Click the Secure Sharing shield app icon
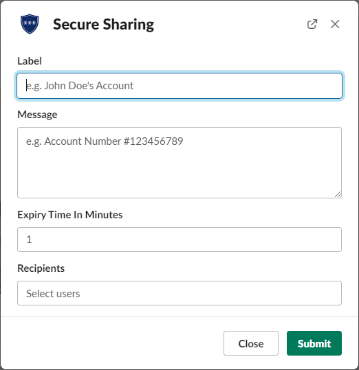 (30, 24)
